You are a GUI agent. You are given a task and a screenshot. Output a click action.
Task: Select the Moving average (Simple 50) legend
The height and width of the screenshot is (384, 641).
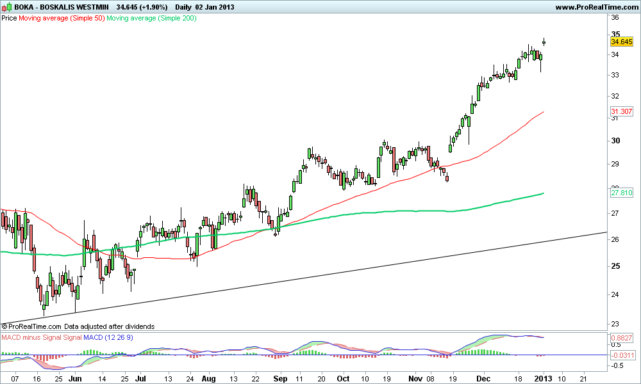pyautogui.click(x=62, y=18)
